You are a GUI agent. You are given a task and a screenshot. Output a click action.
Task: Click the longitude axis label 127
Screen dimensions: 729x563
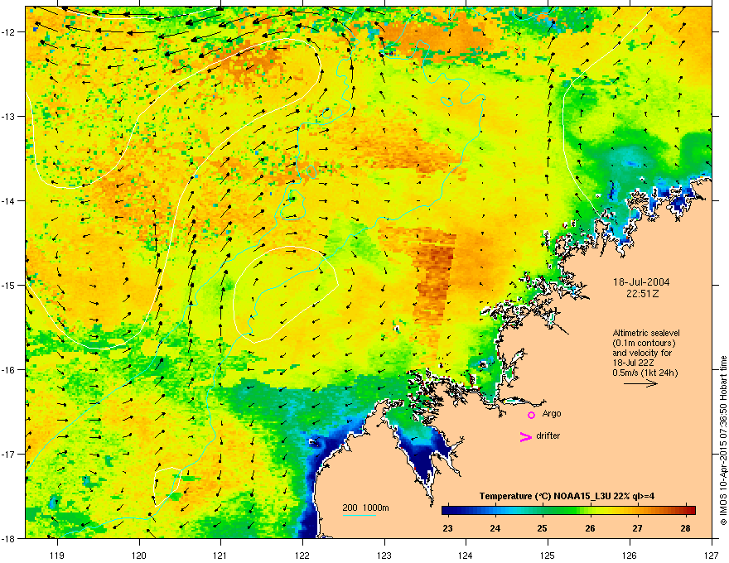click(712, 555)
